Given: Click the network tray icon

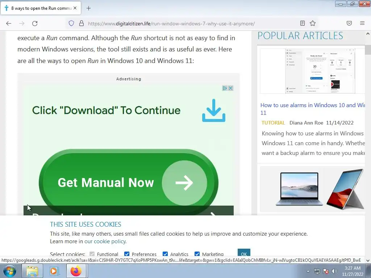Looking at the screenshot, I should [317, 271].
